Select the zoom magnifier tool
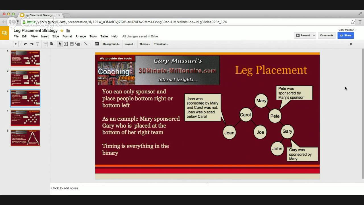This screenshot has width=364, height=205. (51, 44)
